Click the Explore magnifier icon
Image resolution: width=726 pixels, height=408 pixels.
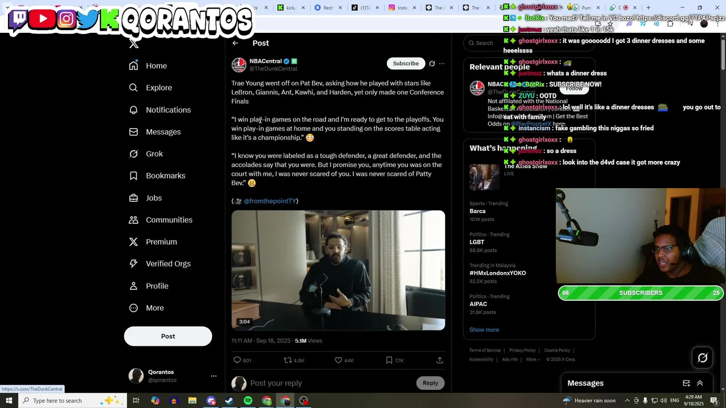pos(133,88)
